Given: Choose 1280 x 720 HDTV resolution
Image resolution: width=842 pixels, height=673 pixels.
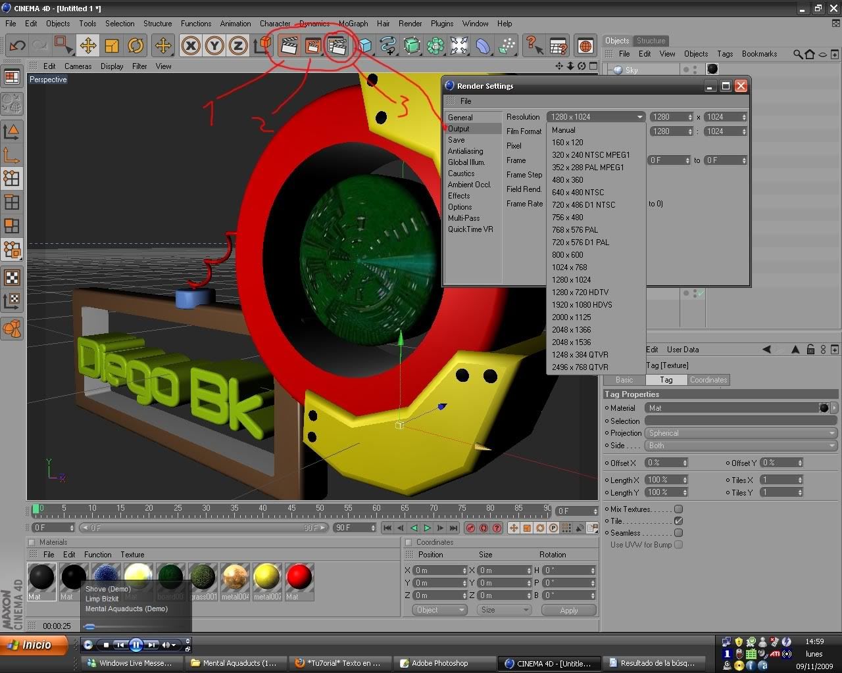Looking at the screenshot, I should pyautogui.click(x=580, y=292).
